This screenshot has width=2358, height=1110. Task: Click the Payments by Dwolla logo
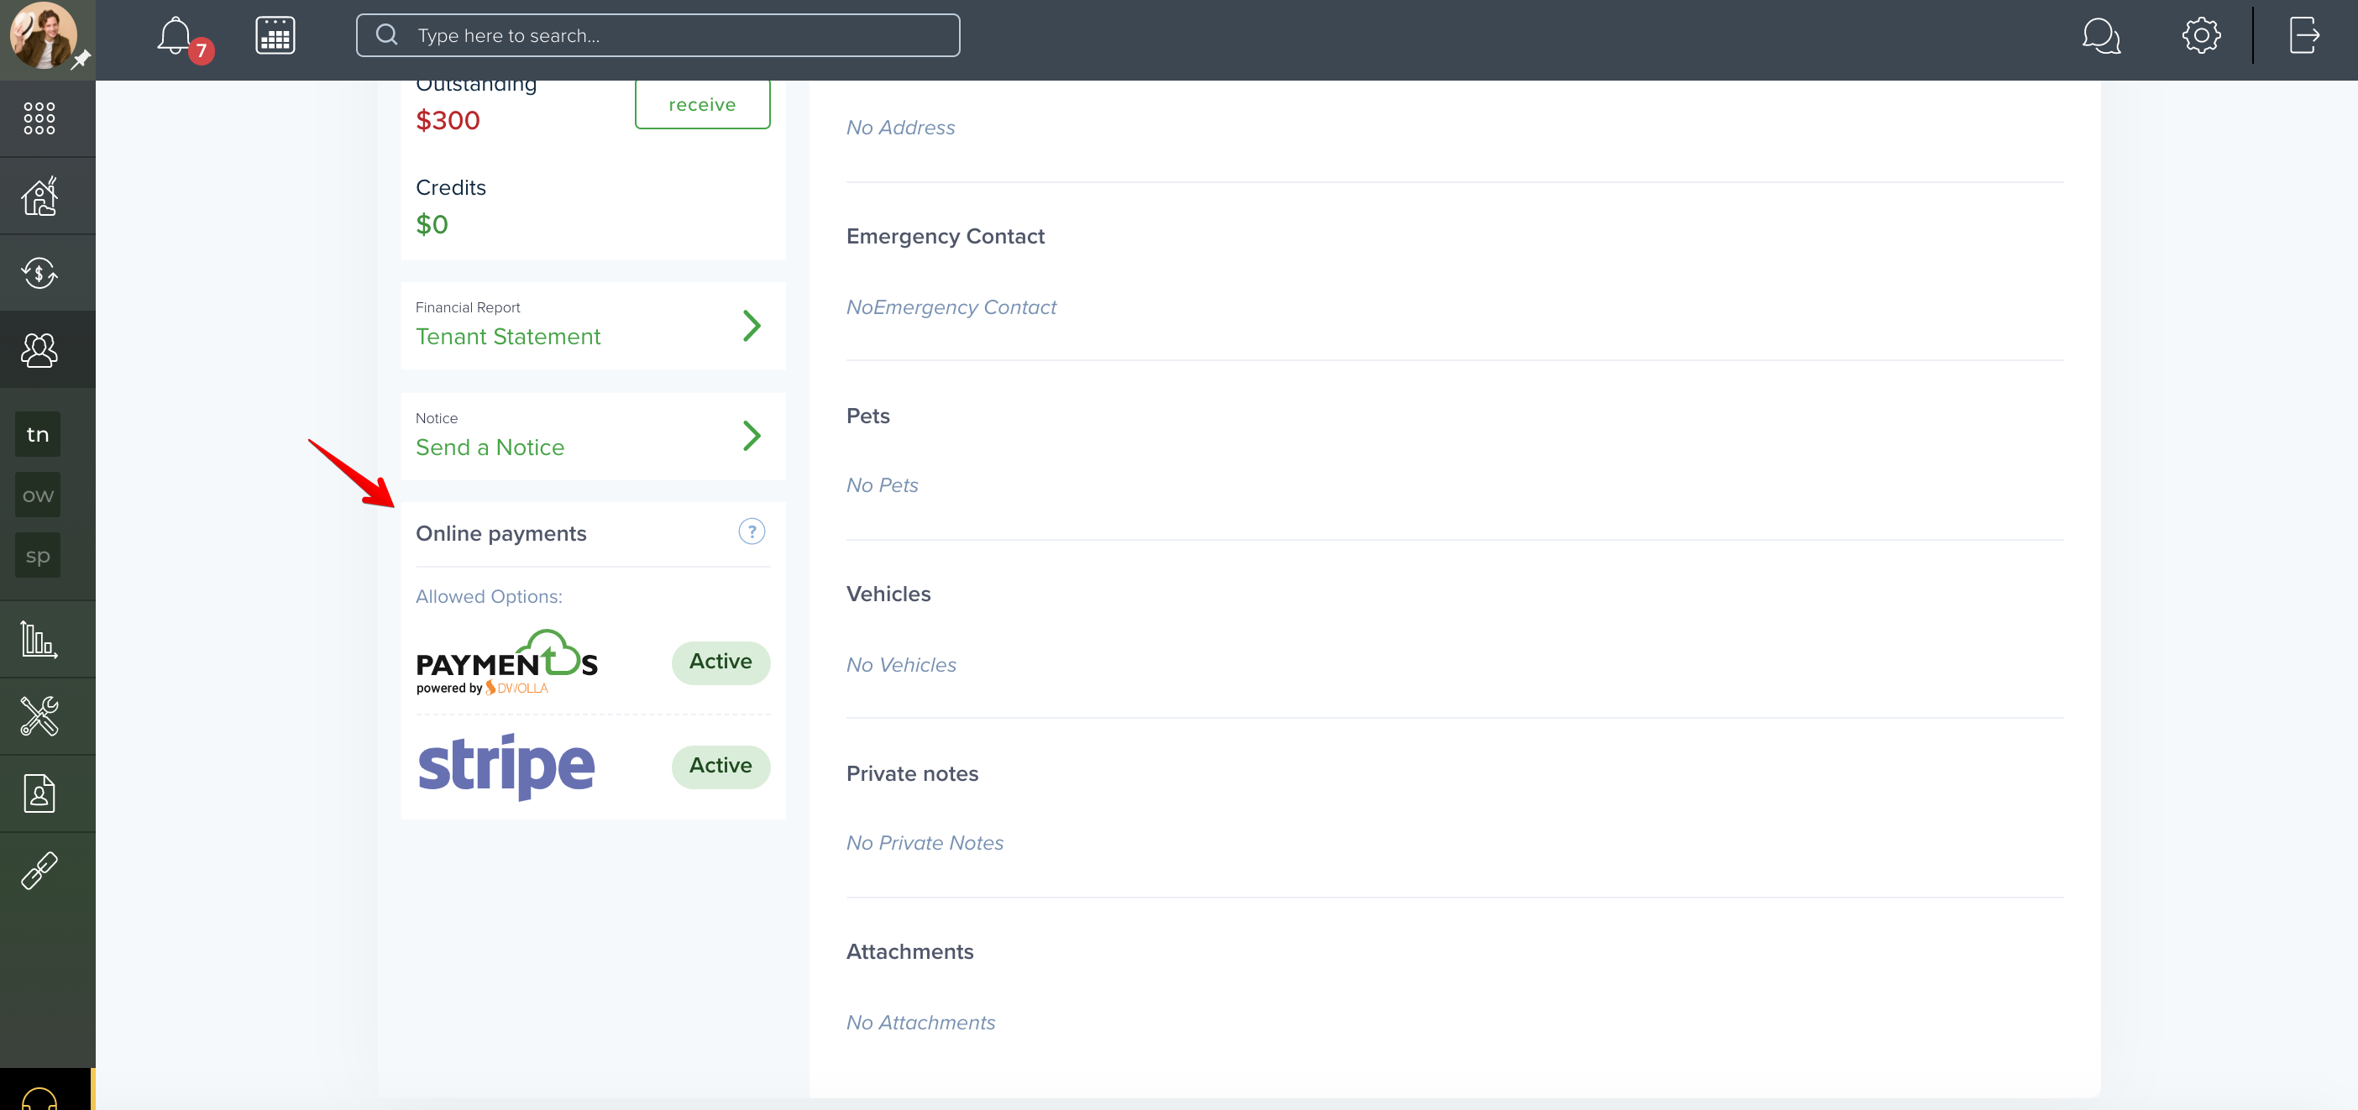pos(507,662)
